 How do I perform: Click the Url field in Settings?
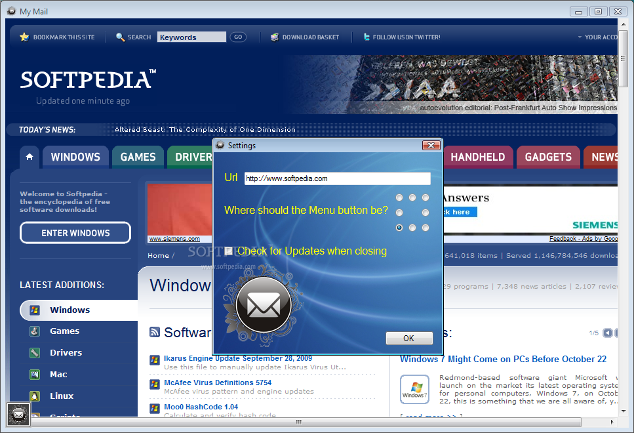coord(337,178)
